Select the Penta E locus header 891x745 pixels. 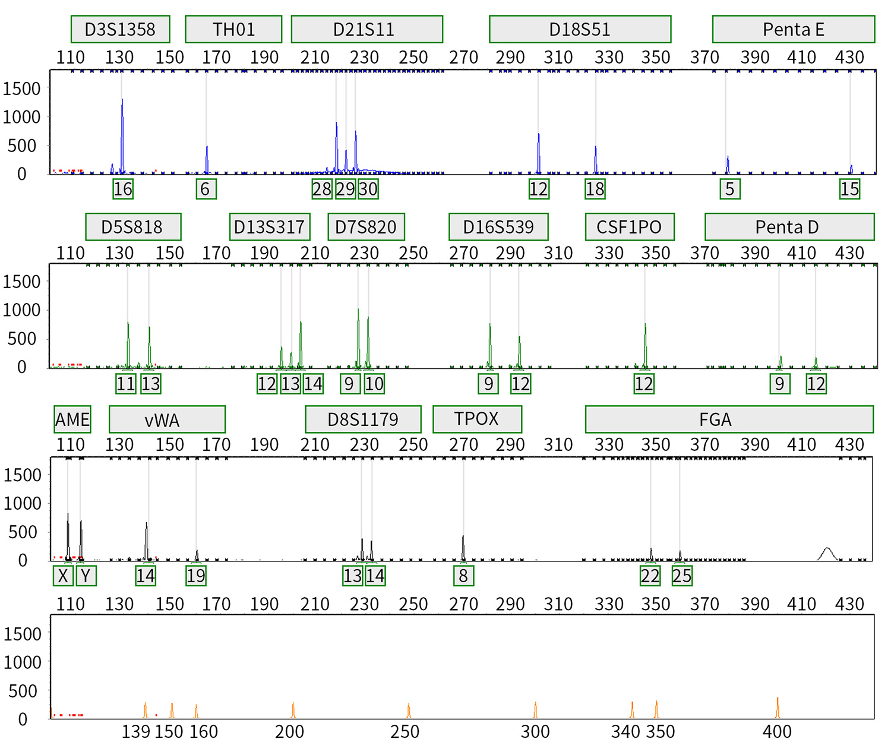[x=793, y=29]
